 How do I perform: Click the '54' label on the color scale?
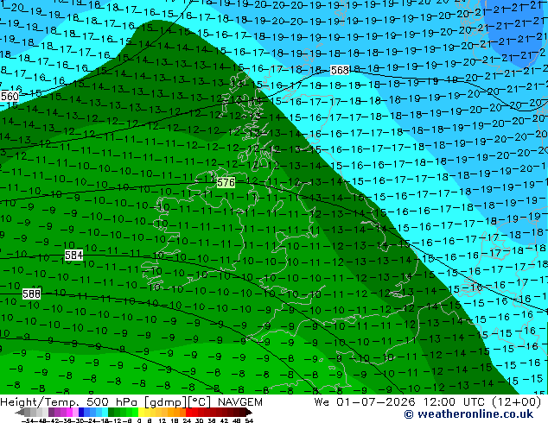(248, 421)
